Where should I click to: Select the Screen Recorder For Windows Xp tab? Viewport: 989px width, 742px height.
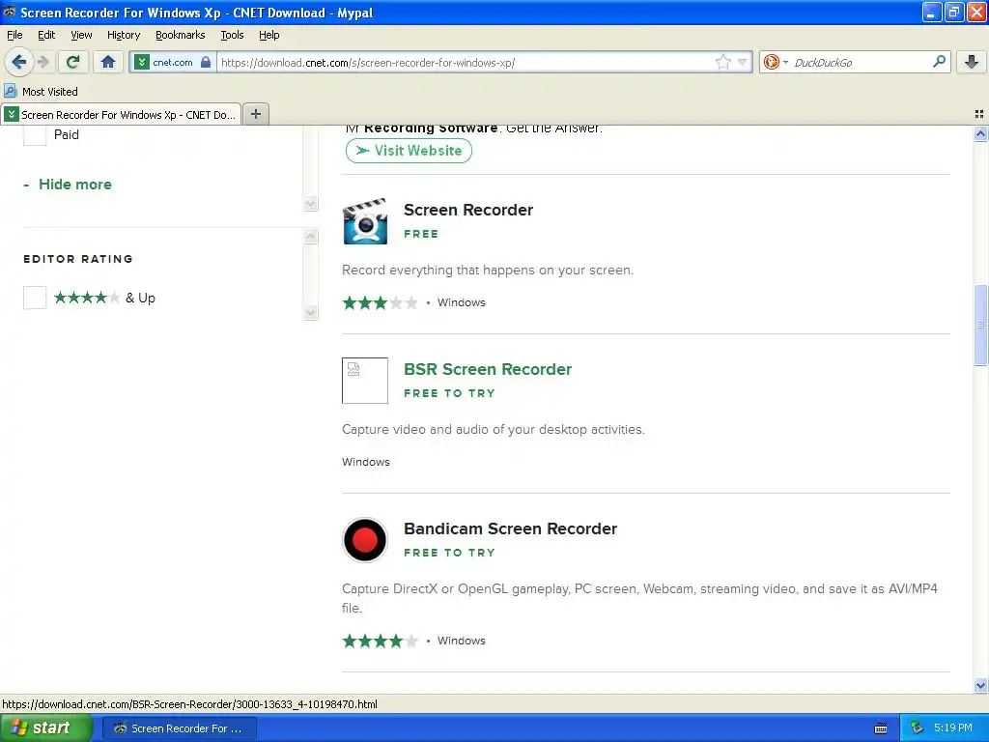click(121, 115)
